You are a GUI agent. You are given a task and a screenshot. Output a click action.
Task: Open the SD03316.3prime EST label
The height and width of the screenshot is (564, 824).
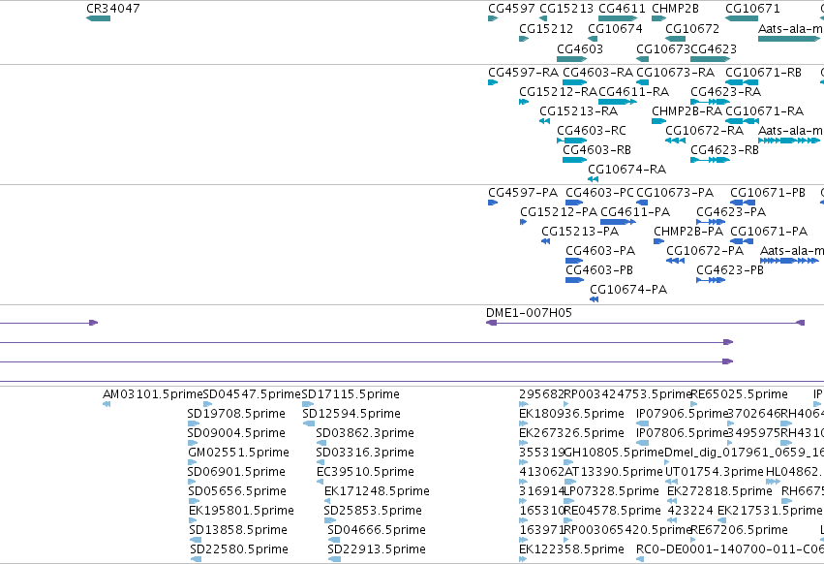(x=365, y=453)
